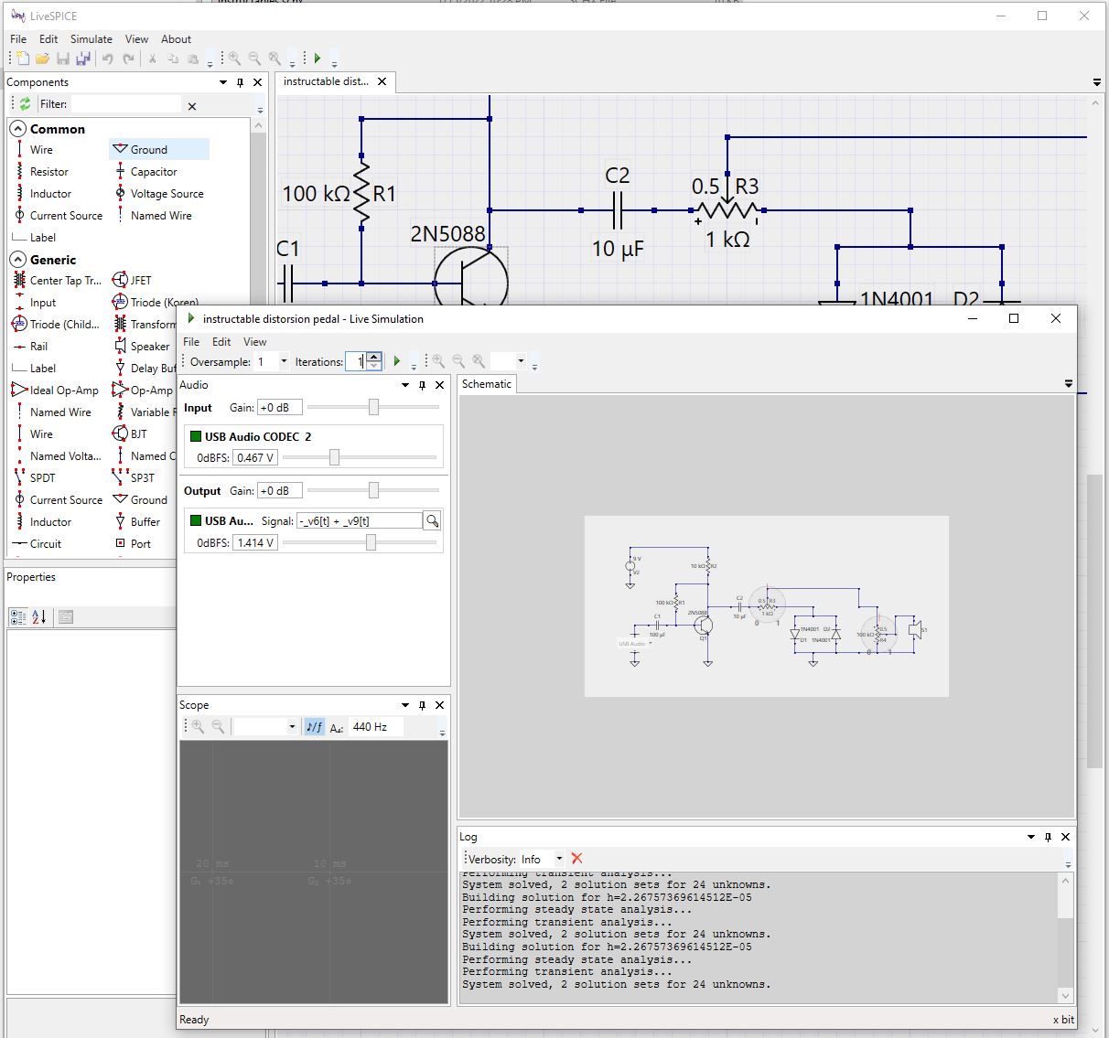Open signal probe magnifier next to Signal field
1109x1038 pixels.
(x=432, y=520)
